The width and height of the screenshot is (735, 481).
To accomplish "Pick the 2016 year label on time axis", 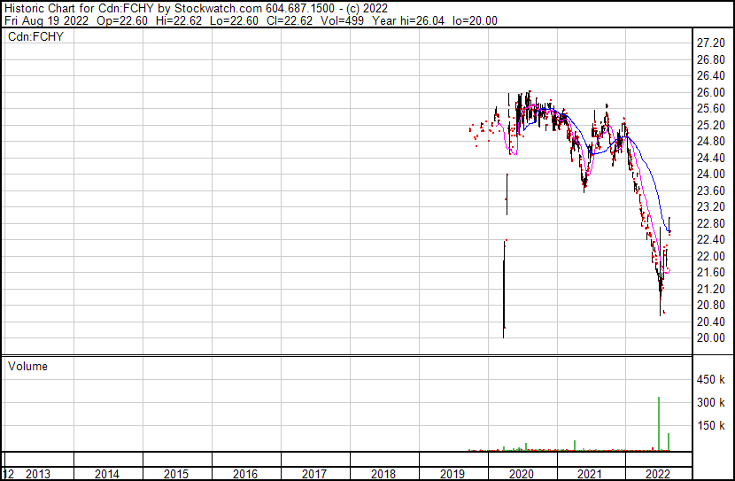I will click(245, 474).
